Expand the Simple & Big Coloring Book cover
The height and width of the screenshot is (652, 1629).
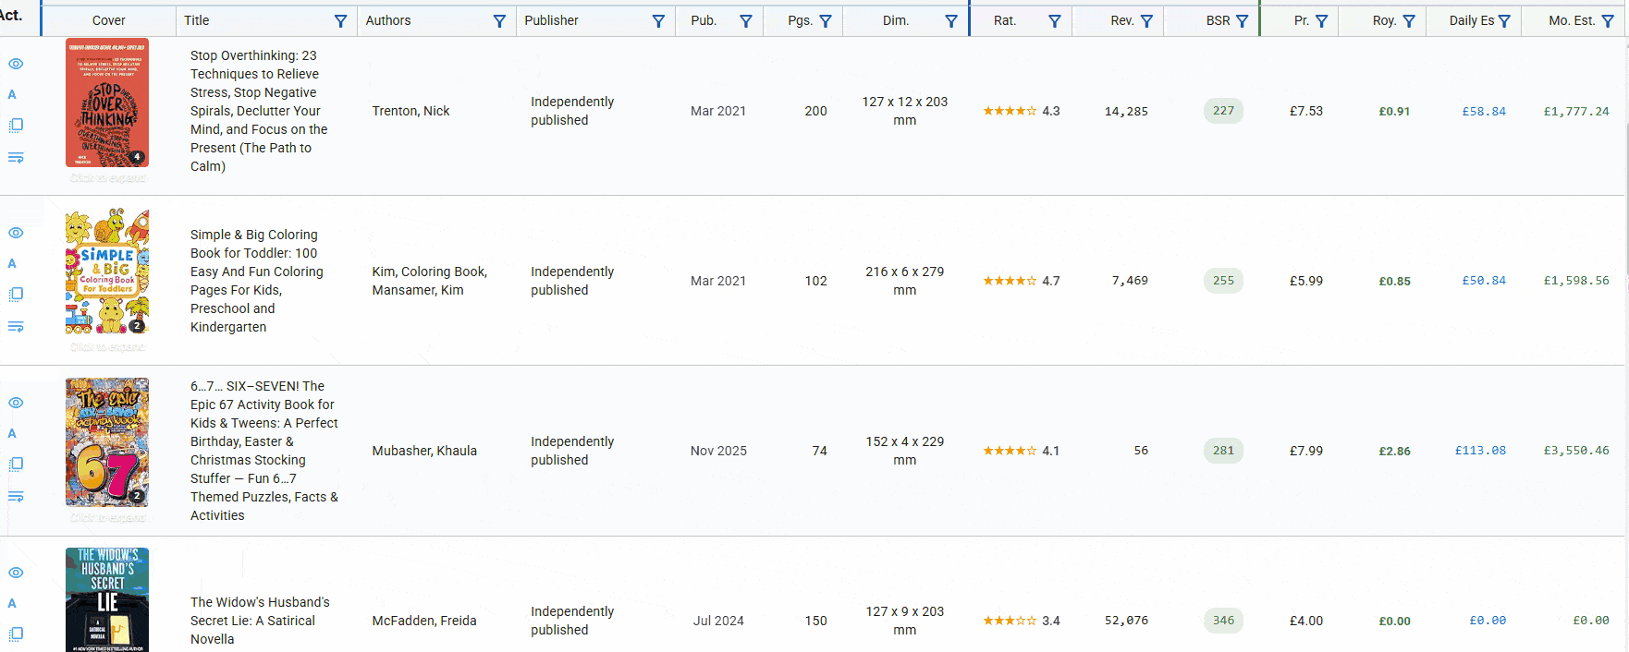point(107,272)
